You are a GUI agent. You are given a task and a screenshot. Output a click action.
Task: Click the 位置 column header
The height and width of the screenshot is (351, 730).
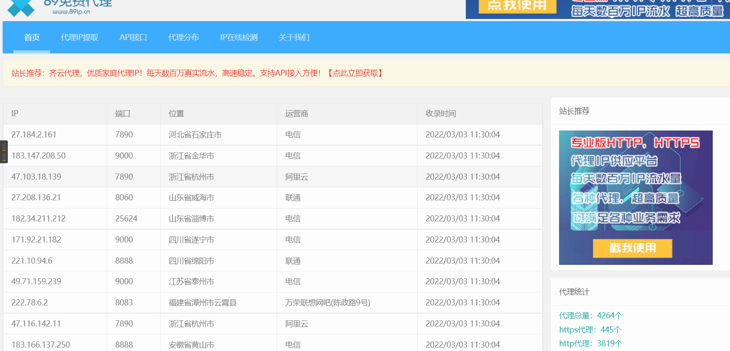coord(176,114)
